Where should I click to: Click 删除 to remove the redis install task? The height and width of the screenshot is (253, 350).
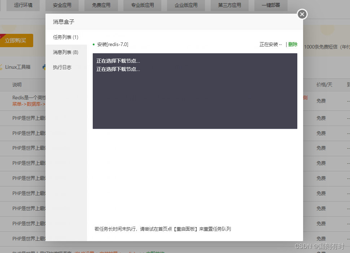pyautogui.click(x=293, y=44)
